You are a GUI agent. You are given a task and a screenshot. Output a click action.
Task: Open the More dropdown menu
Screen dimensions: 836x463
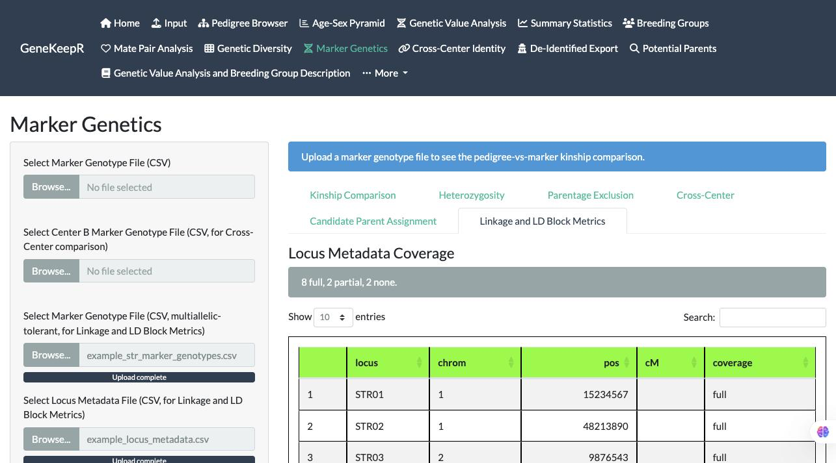tap(385, 73)
